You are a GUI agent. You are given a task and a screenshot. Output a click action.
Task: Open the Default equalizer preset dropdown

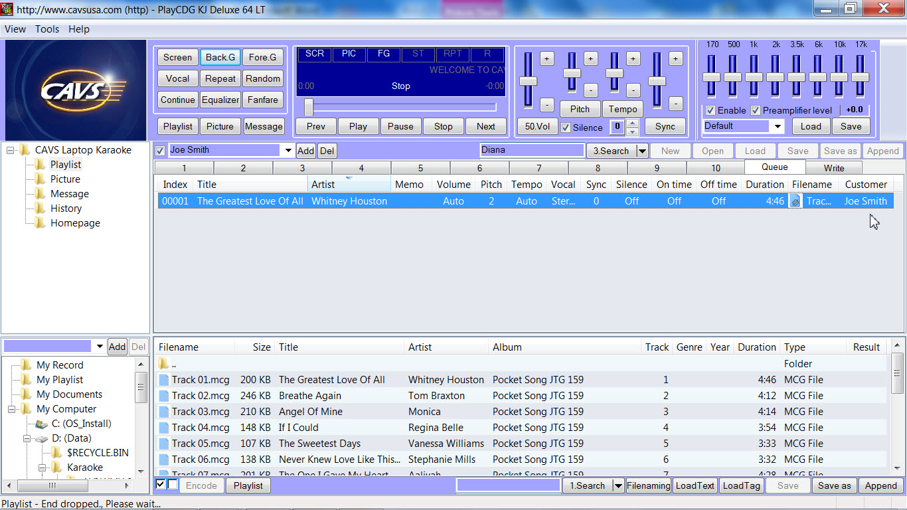pos(778,126)
